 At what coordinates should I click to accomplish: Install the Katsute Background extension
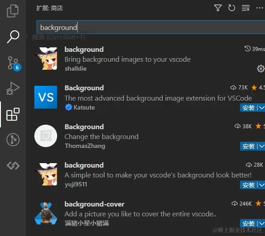[248, 108]
